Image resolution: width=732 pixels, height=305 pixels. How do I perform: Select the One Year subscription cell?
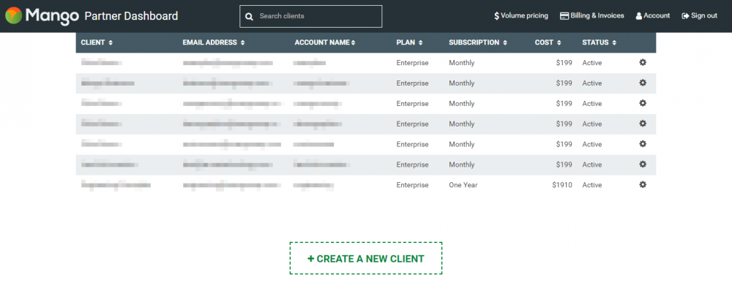click(x=463, y=185)
